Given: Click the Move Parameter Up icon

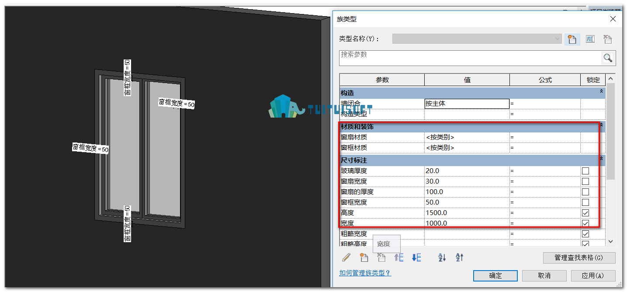Looking at the screenshot, I should 399,257.
